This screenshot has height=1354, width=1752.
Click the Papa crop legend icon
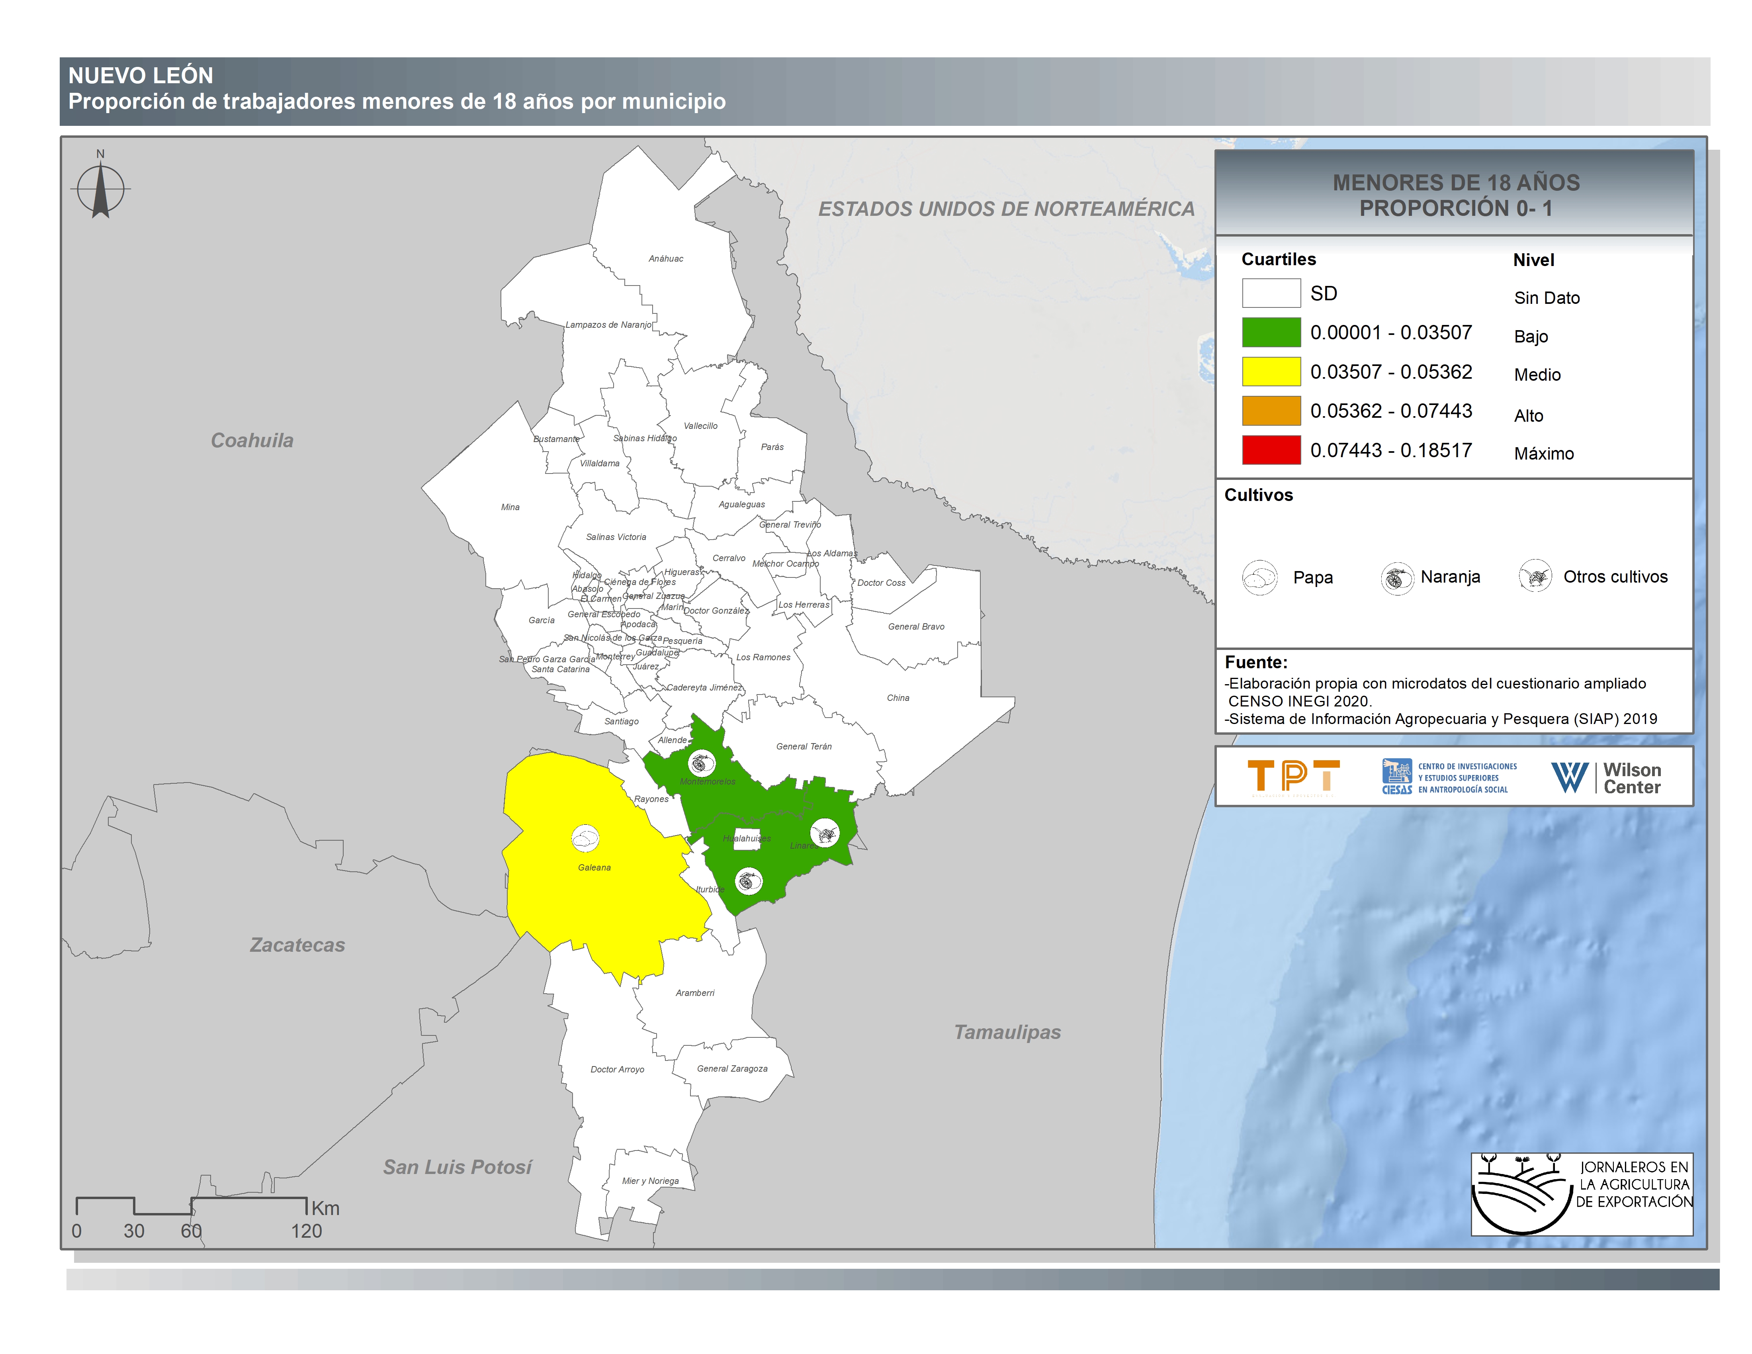1259,577
